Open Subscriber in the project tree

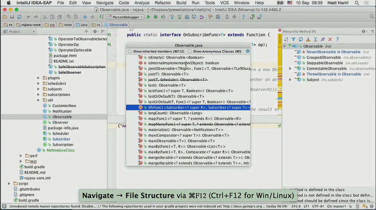(61, 139)
